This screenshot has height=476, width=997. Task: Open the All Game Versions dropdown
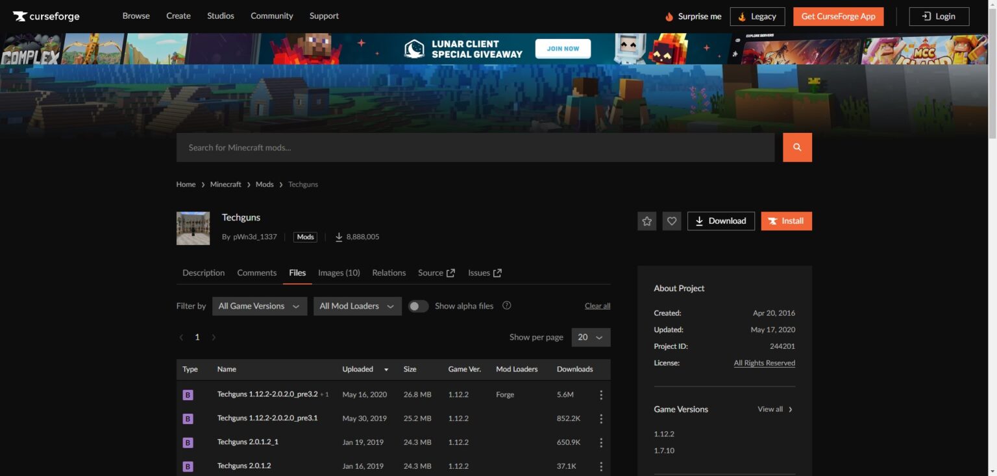point(259,306)
